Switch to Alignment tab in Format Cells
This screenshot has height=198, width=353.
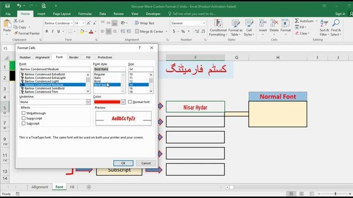coord(42,57)
